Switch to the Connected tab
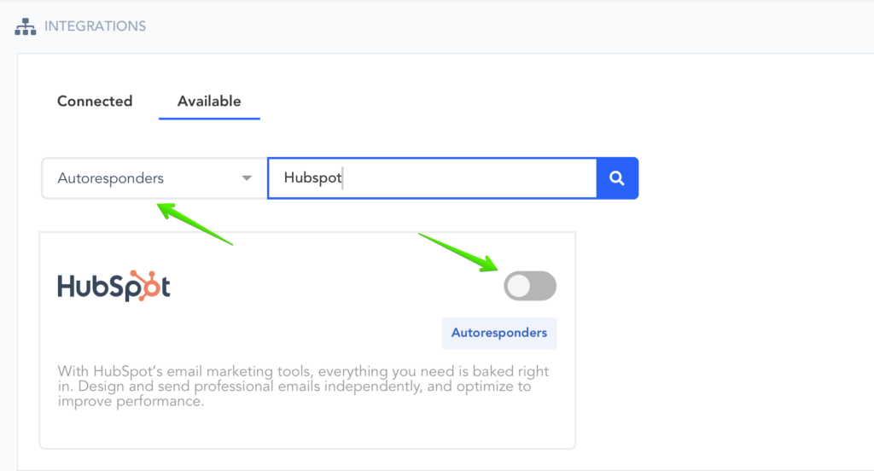 tap(95, 101)
